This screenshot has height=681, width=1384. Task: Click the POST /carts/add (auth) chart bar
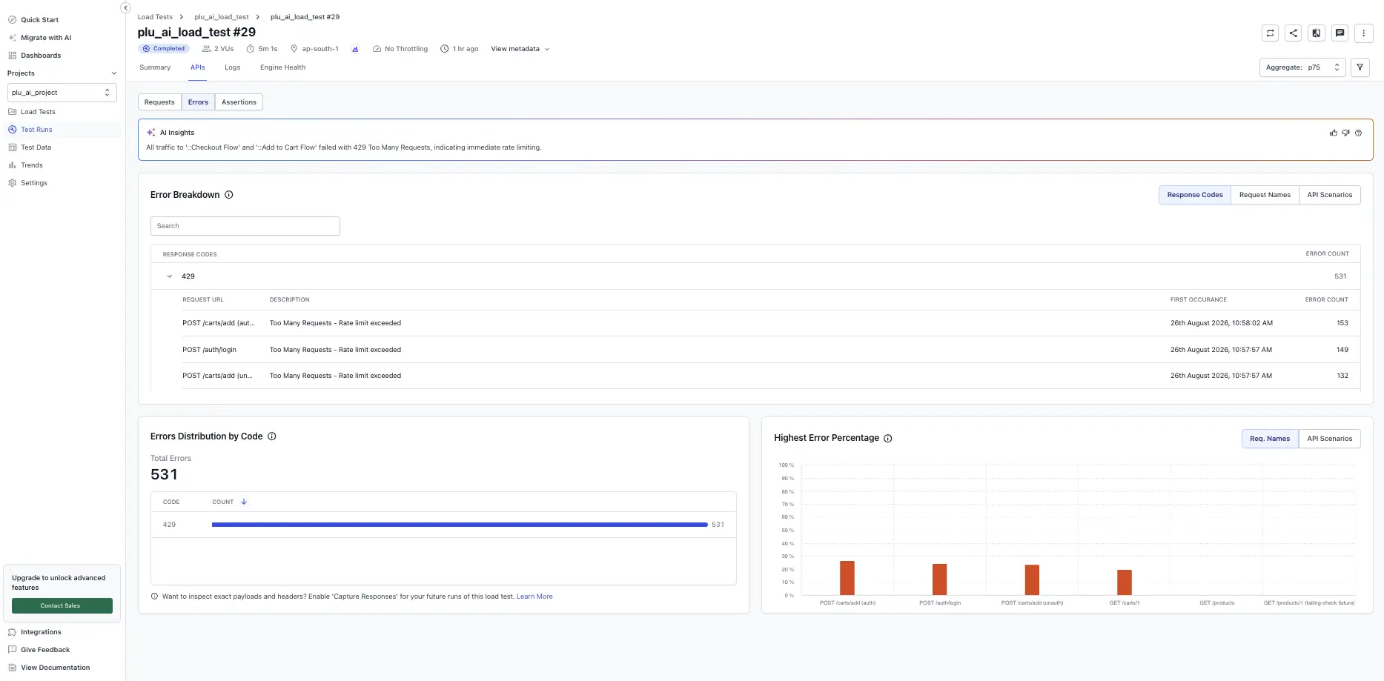click(x=847, y=578)
